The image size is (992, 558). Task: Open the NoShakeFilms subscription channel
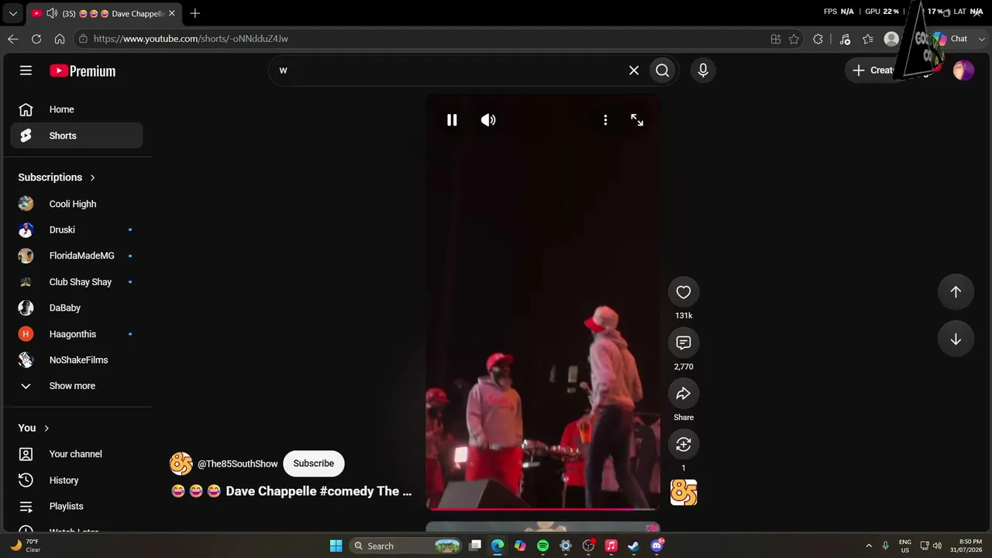[x=77, y=360]
